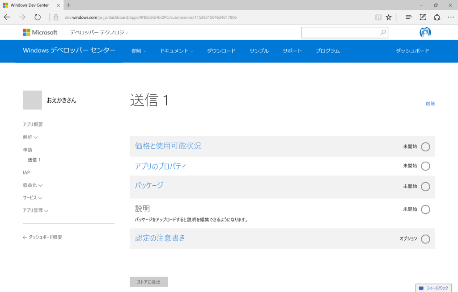Viewport: 458px width, 292px height.
Task: Open プログラム in the nav bar
Action: coord(328,51)
